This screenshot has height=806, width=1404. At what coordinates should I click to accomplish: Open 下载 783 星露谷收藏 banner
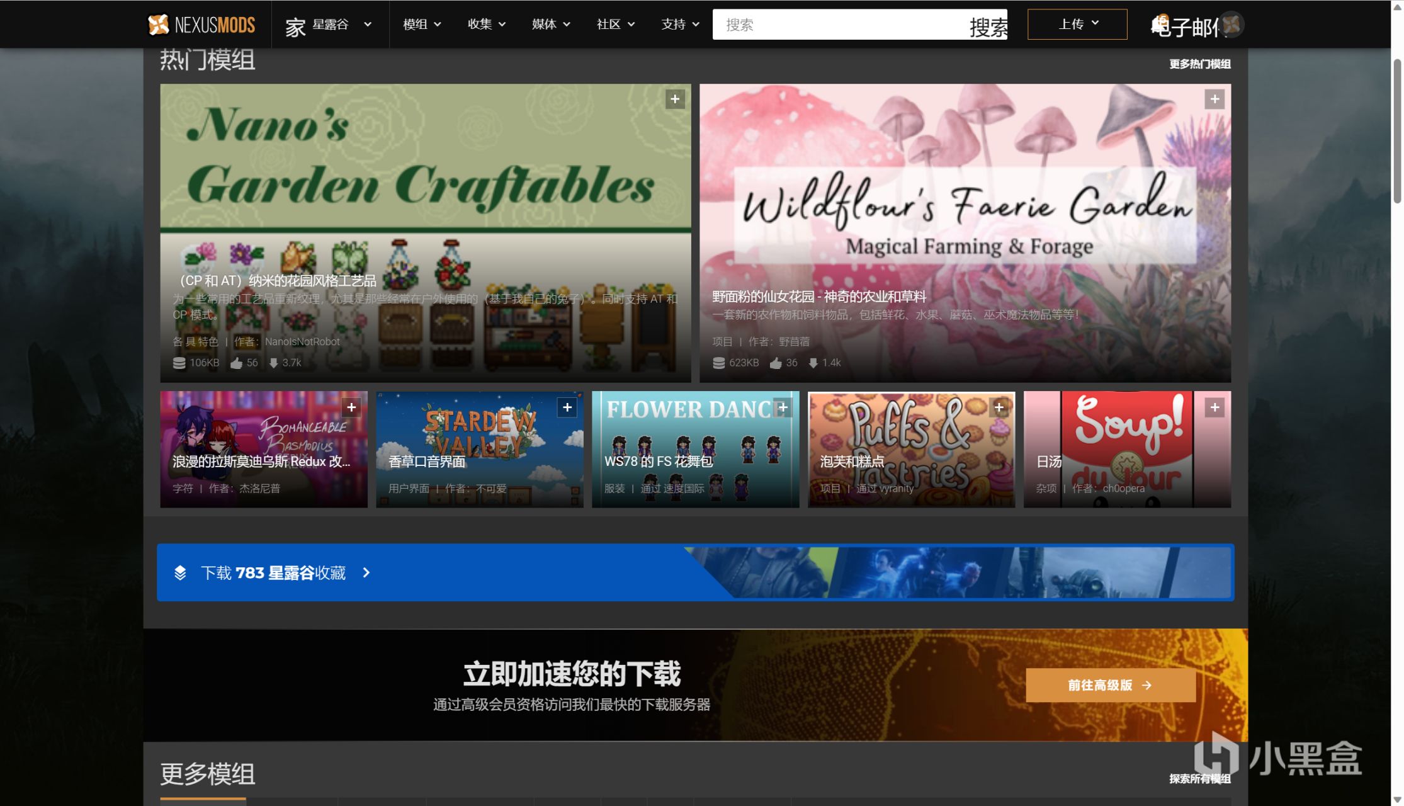point(696,572)
